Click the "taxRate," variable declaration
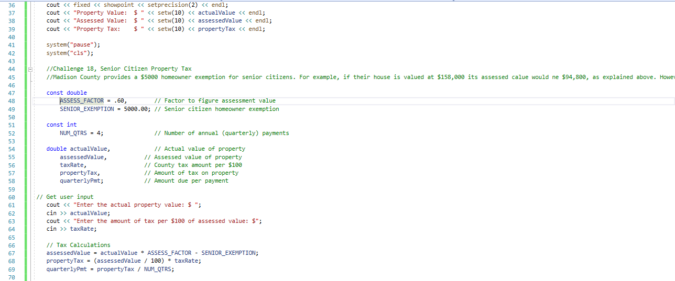This screenshot has width=675, height=281. [73, 165]
